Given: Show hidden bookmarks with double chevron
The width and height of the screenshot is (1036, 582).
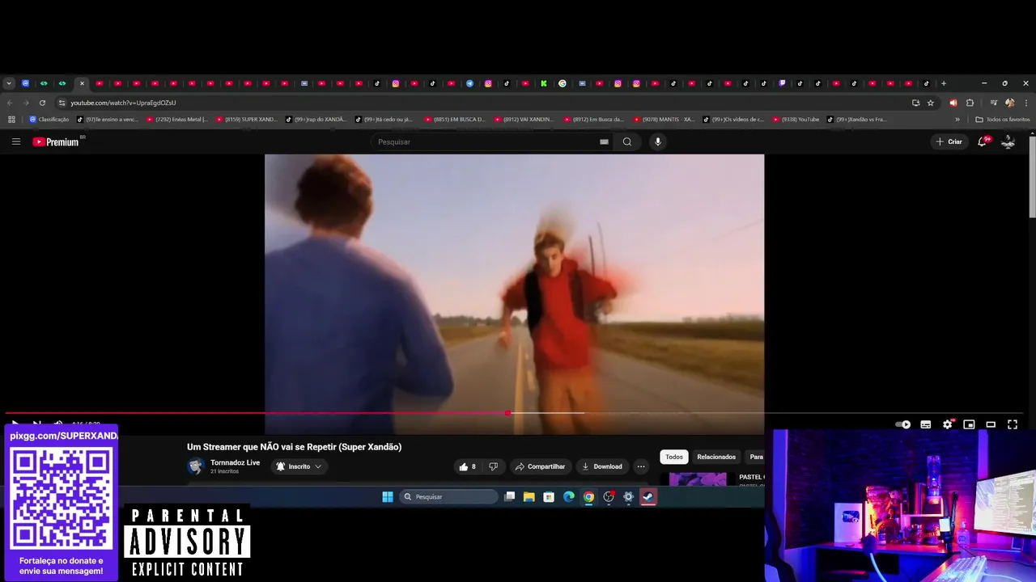Looking at the screenshot, I should click(x=957, y=119).
